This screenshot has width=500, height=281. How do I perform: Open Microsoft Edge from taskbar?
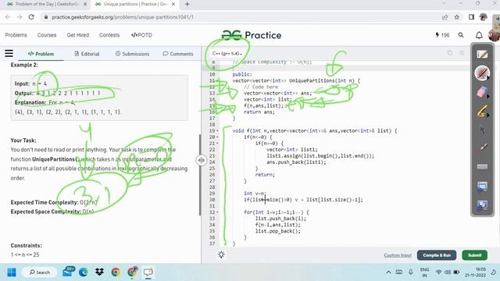[x=84, y=272]
